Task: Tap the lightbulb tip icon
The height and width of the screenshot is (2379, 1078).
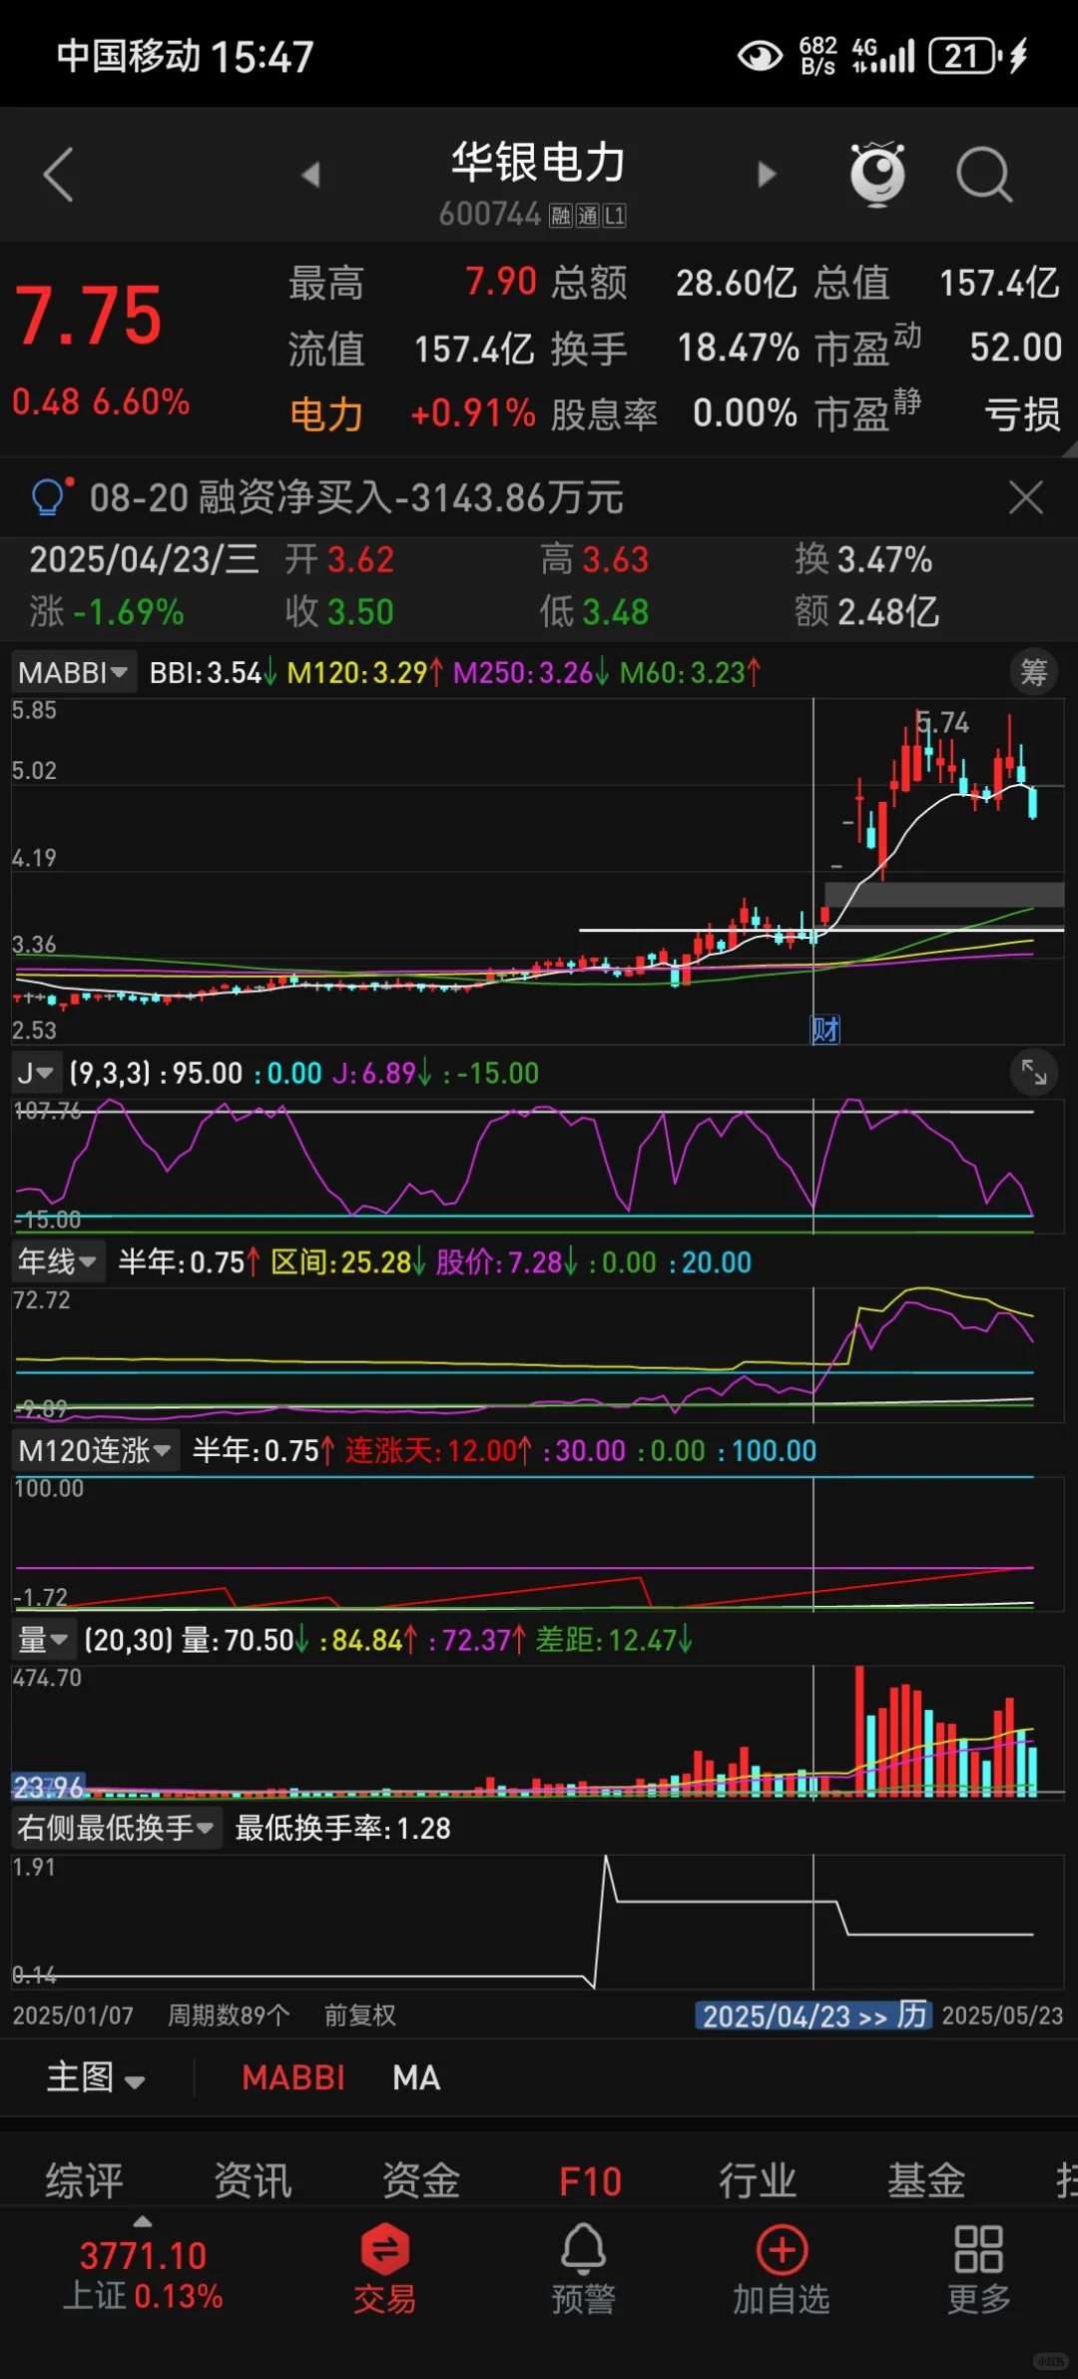Action: click(51, 495)
